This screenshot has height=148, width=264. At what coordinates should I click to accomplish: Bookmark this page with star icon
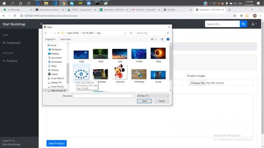coord(234,16)
